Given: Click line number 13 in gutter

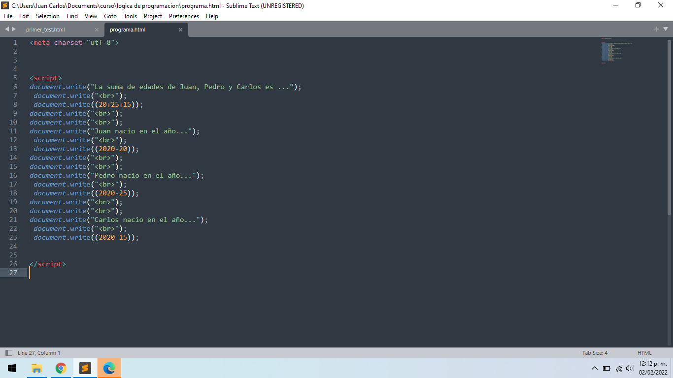Looking at the screenshot, I should click(13, 149).
